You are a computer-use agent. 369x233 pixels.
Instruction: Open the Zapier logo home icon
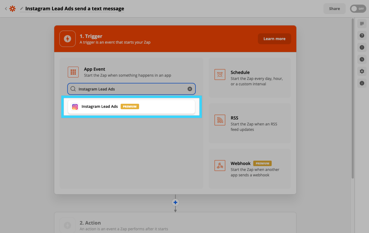click(12, 9)
